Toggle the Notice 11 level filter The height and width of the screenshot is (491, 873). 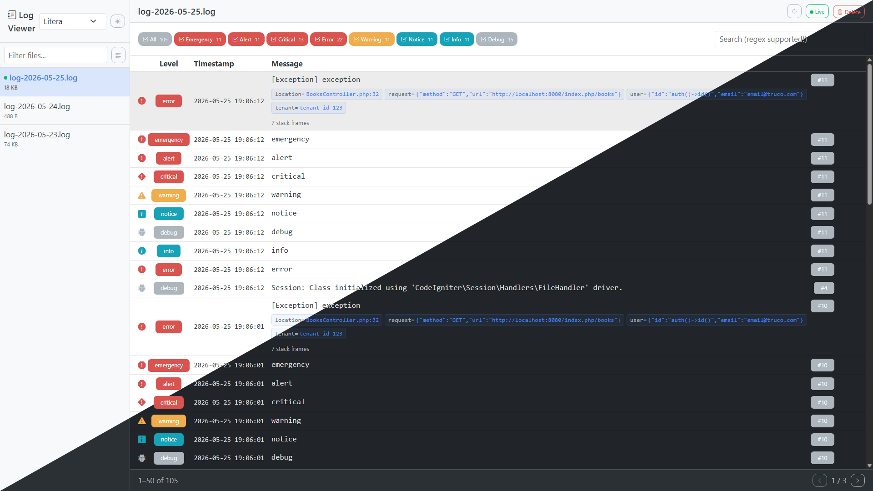(x=417, y=40)
